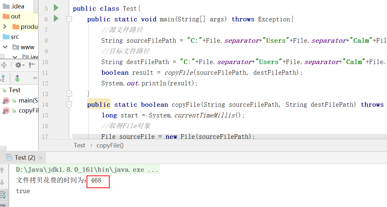
Task: Click fold end marker at line 13
Action: click(x=69, y=93)
